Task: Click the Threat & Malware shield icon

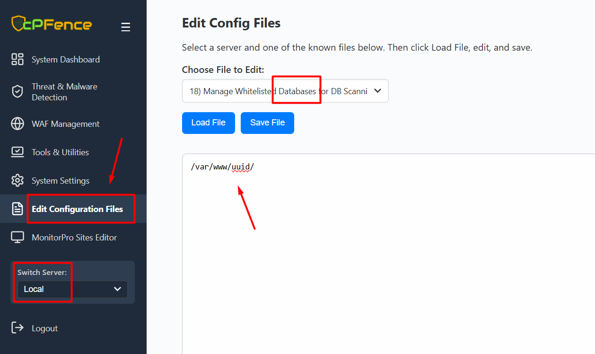Action: click(x=17, y=92)
